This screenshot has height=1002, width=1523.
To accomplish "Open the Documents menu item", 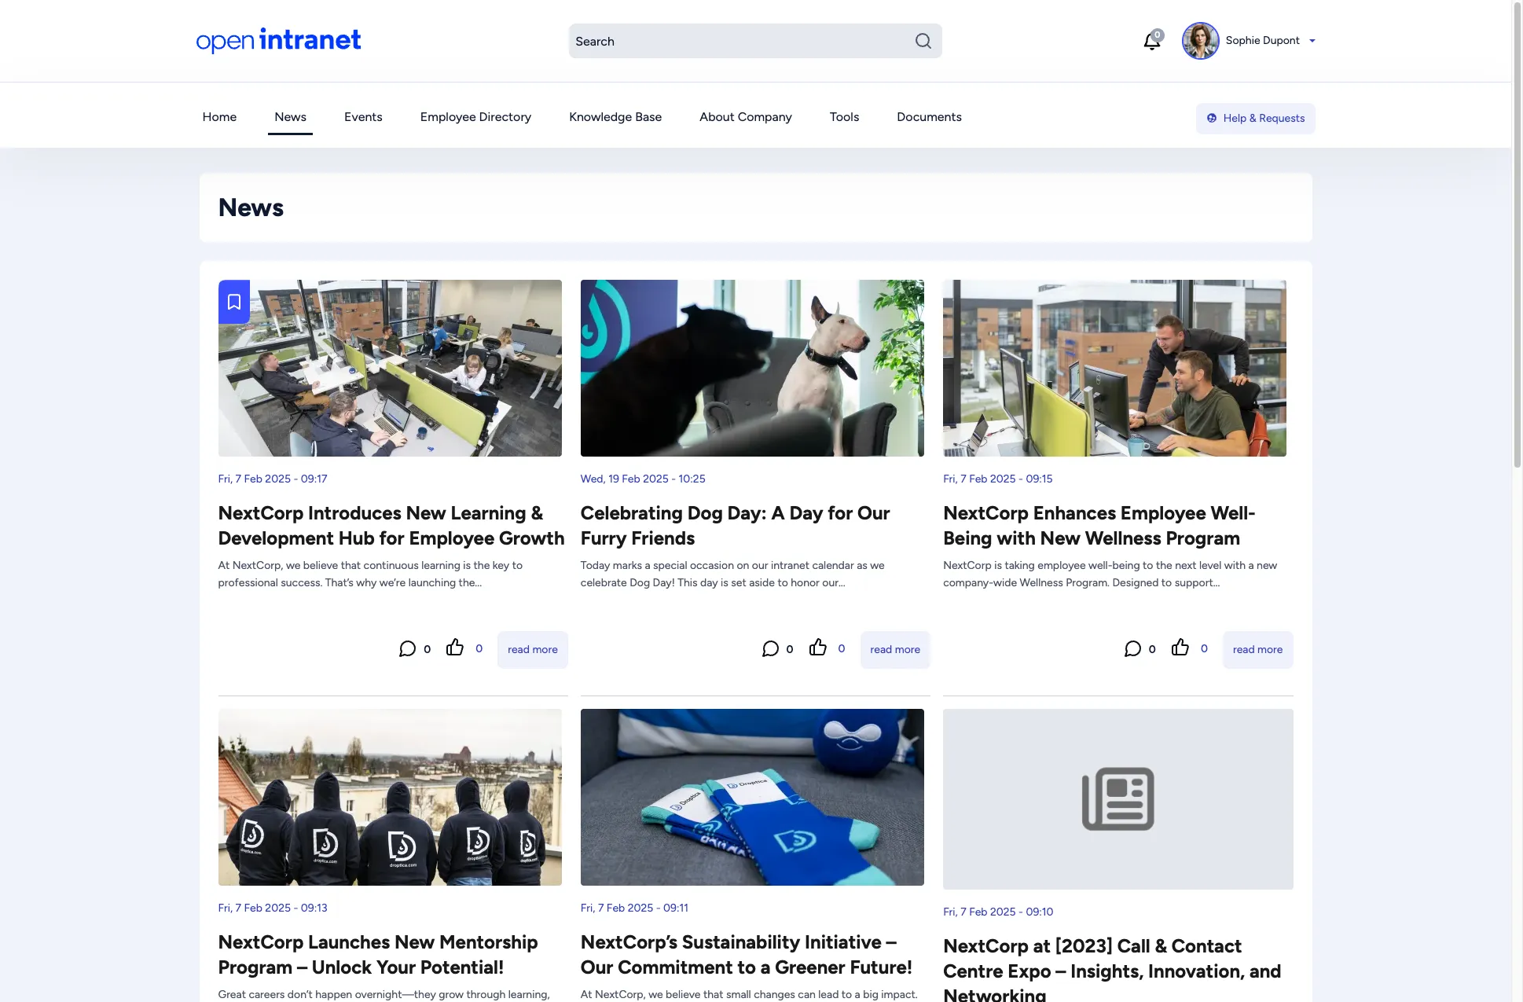I will coord(929,116).
